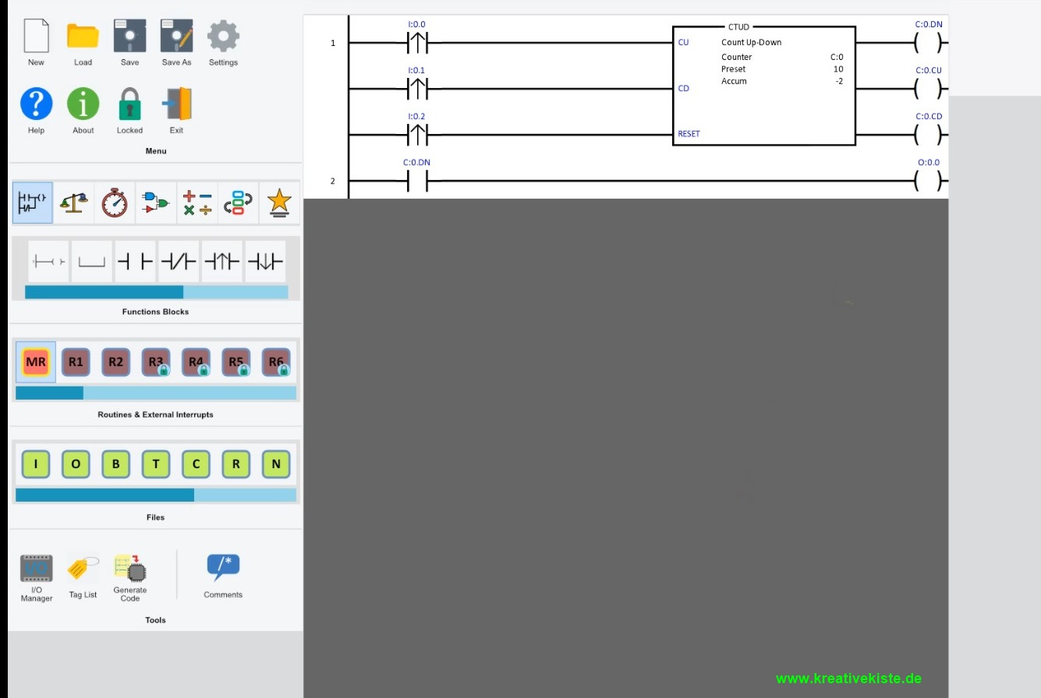Click the CTUD counter block in rung 1
Screen dimensions: 1041x698
[x=763, y=86]
